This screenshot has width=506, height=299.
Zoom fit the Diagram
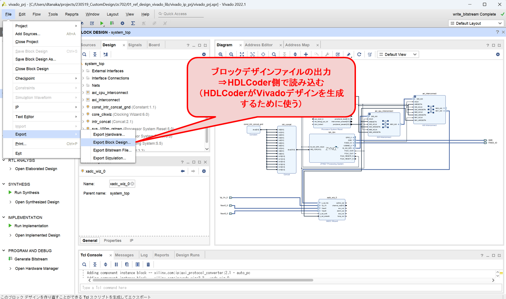coord(242,54)
